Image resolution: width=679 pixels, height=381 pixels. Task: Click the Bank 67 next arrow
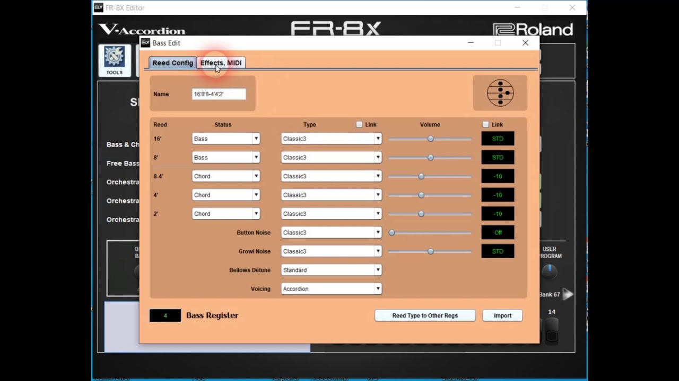click(568, 294)
